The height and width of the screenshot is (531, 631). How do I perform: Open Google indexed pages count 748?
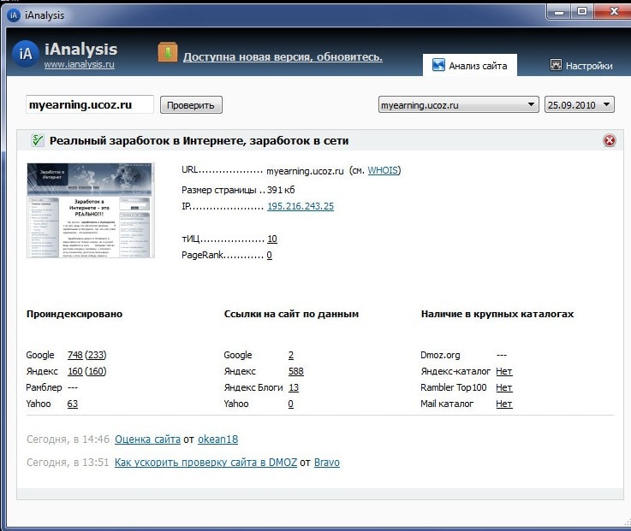[74, 355]
